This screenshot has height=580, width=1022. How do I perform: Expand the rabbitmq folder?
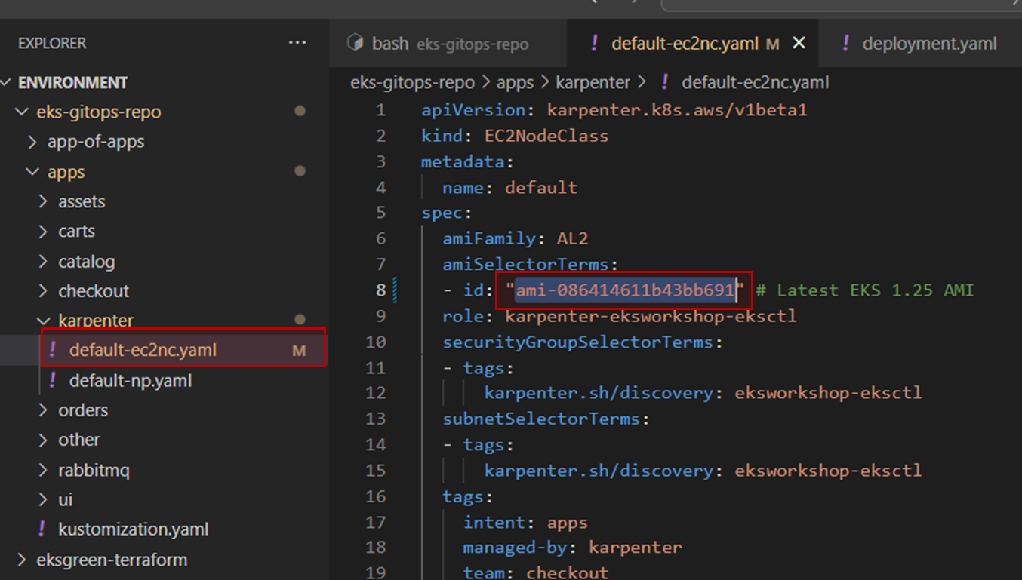(94, 470)
